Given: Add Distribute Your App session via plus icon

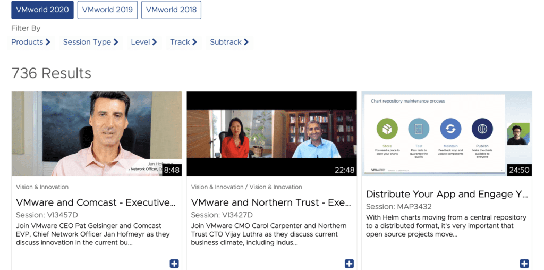Looking at the screenshot, I should point(524,264).
